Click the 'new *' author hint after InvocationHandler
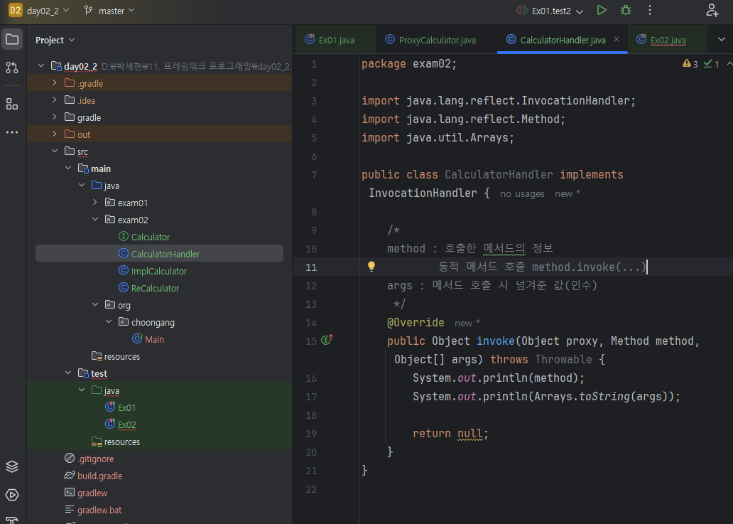The height and width of the screenshot is (524, 733). coord(567,193)
